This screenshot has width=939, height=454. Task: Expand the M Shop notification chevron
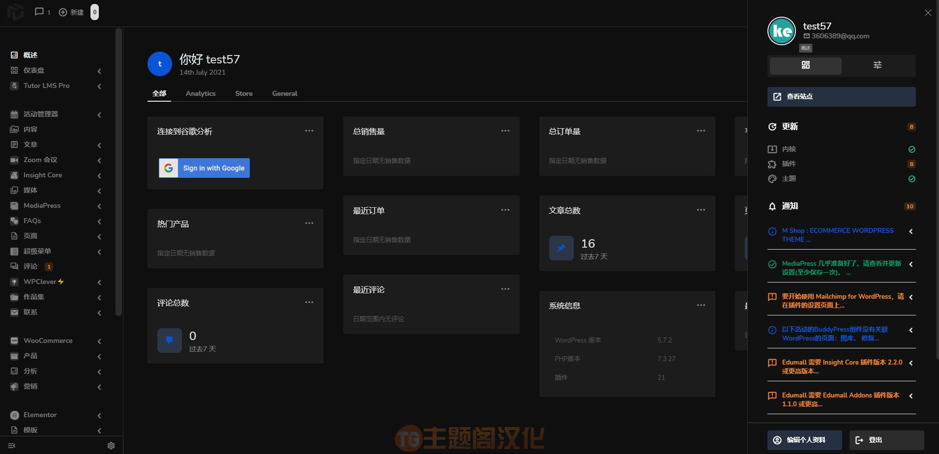point(911,231)
